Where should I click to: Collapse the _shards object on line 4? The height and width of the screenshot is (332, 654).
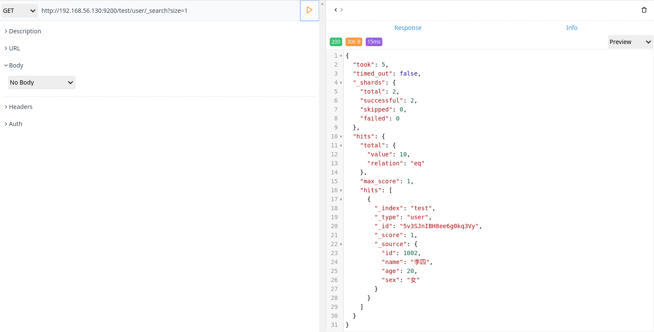340,82
